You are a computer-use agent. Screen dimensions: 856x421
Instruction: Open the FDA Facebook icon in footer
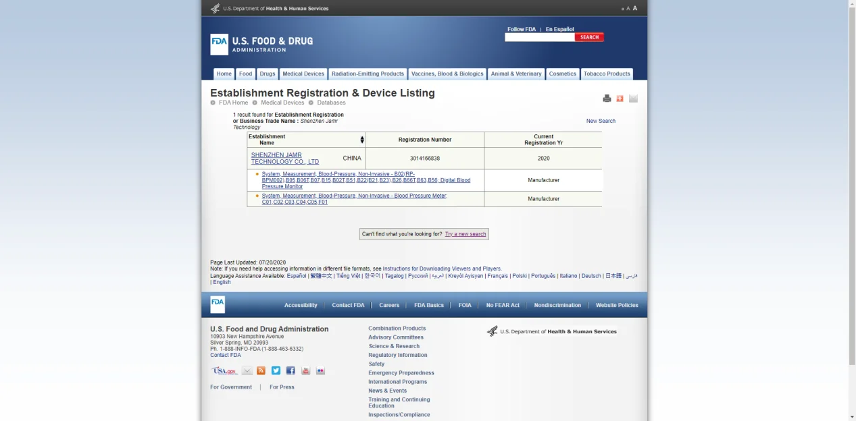click(x=291, y=370)
